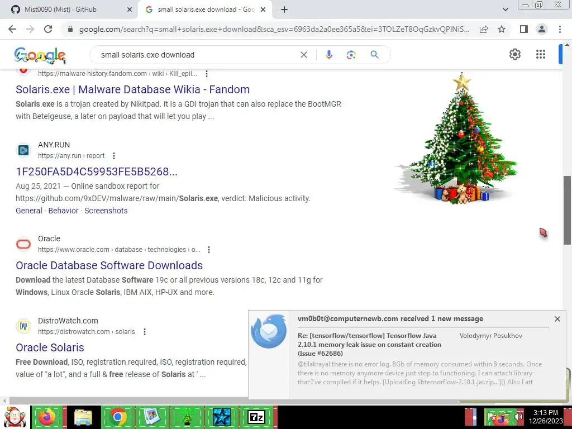View site information via the padlock icon

(x=70, y=29)
